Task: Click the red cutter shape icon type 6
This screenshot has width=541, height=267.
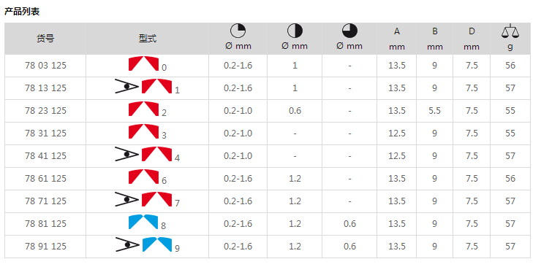Action: click(x=143, y=177)
